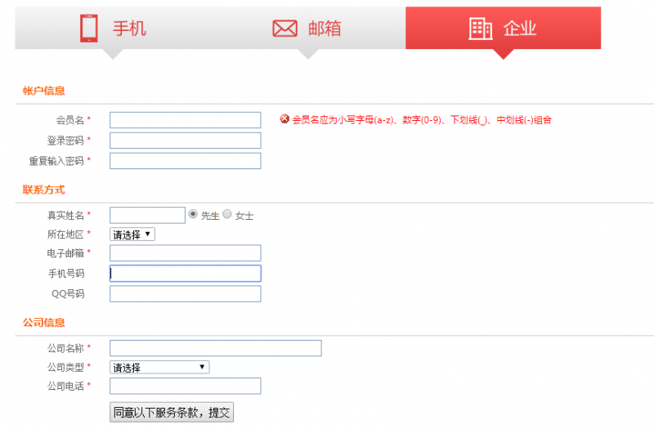The height and width of the screenshot is (429, 654).
Task: Click the 联系方式 section heading
Action: click(x=44, y=190)
